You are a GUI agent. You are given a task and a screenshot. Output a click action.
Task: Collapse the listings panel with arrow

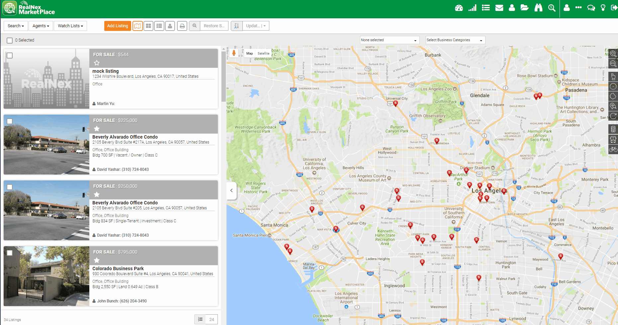231,190
